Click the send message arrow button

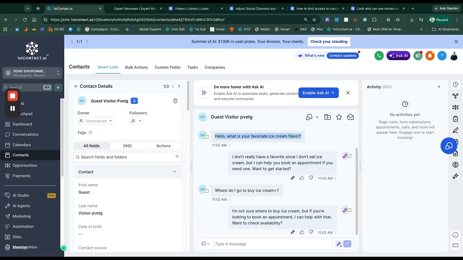(x=347, y=244)
